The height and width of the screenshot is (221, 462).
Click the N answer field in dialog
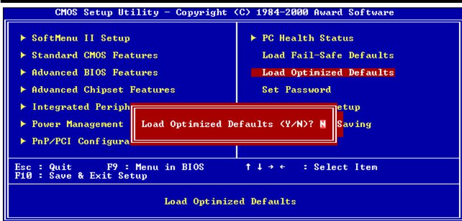click(323, 124)
